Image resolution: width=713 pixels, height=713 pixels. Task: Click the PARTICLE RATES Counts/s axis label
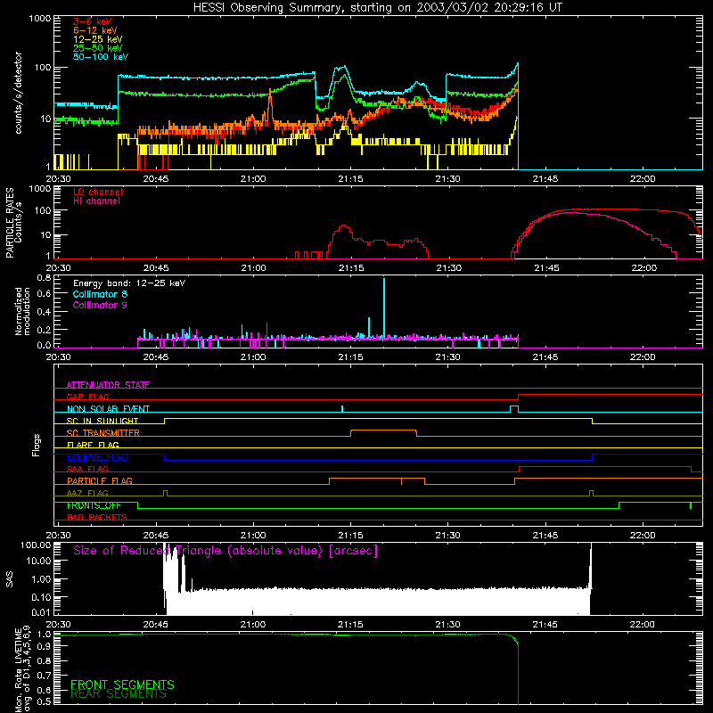(x=13, y=223)
